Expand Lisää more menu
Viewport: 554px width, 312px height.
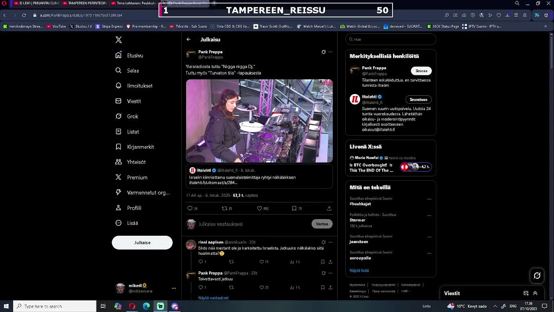tap(126, 223)
